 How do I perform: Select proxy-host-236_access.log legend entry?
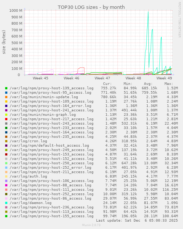point(51,207)
